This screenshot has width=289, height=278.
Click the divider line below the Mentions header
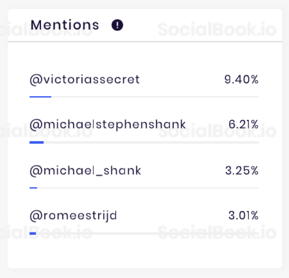click(x=145, y=41)
